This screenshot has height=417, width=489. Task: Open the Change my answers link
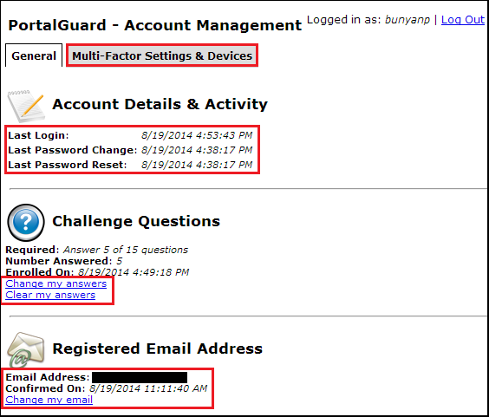tap(56, 283)
